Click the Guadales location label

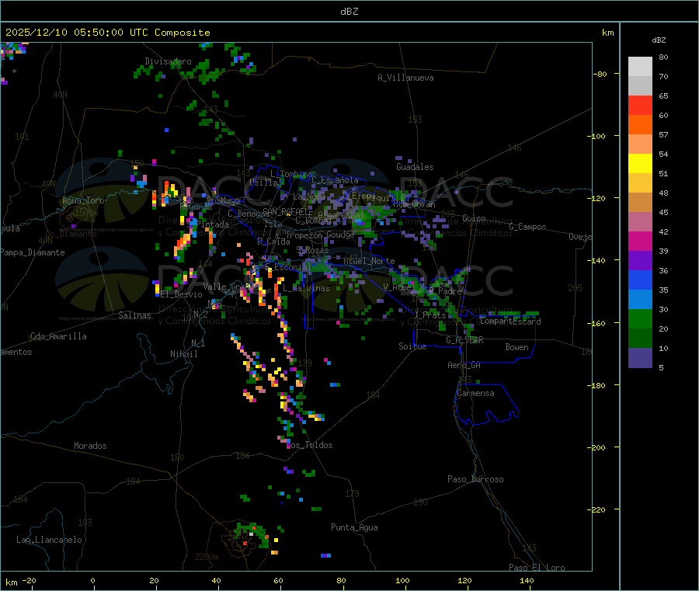(x=415, y=167)
